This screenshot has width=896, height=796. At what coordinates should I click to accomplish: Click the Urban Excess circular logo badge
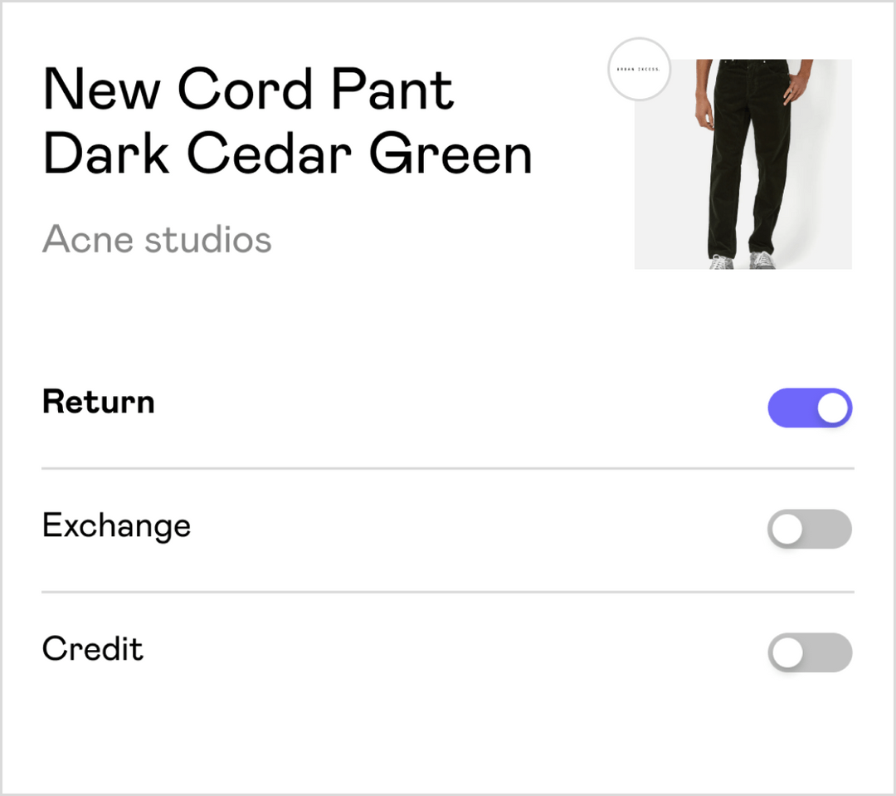coord(639,70)
